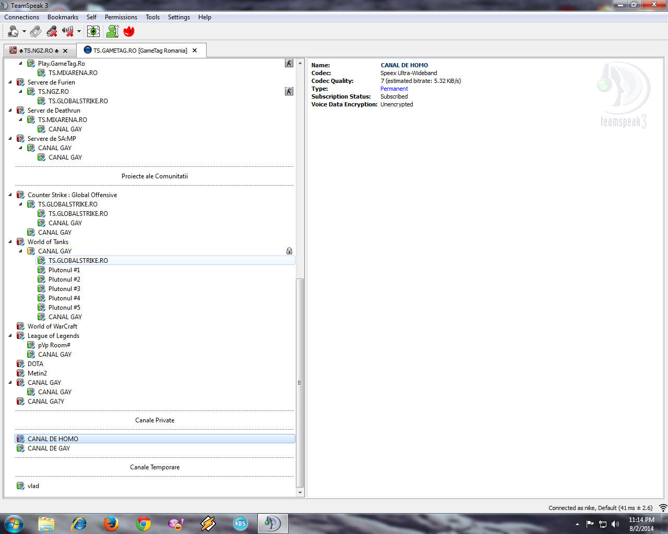Click the connection signal icon in status bar

click(663, 508)
